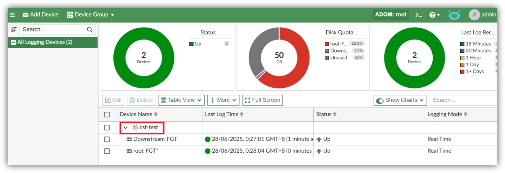Open the robot AI assistant icon
The image size is (505, 173).
pyautogui.click(x=454, y=15)
